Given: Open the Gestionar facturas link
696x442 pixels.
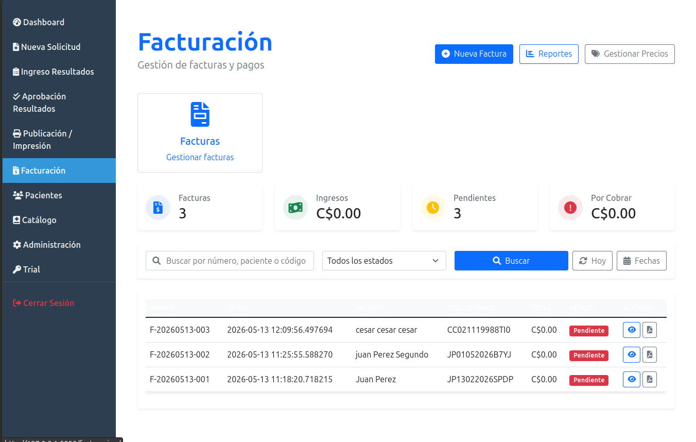Looking at the screenshot, I should [200, 157].
